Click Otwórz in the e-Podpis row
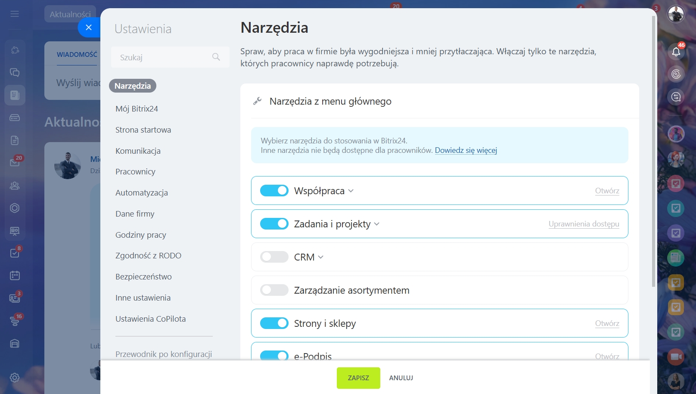The height and width of the screenshot is (394, 696). [x=607, y=356]
